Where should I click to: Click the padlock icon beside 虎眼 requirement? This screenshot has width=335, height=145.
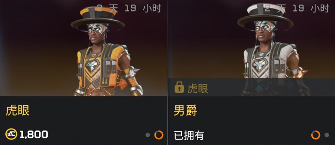[179, 87]
